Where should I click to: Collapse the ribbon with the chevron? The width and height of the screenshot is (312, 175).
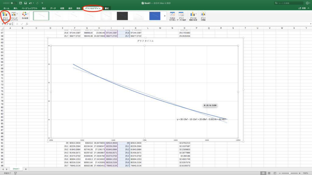[308, 8]
